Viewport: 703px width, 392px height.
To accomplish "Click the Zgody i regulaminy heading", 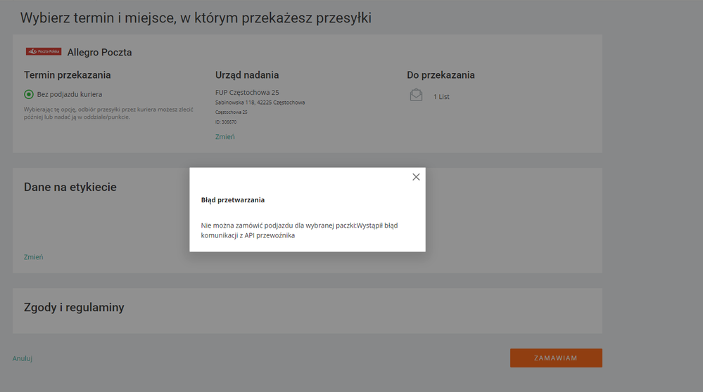I will point(74,308).
